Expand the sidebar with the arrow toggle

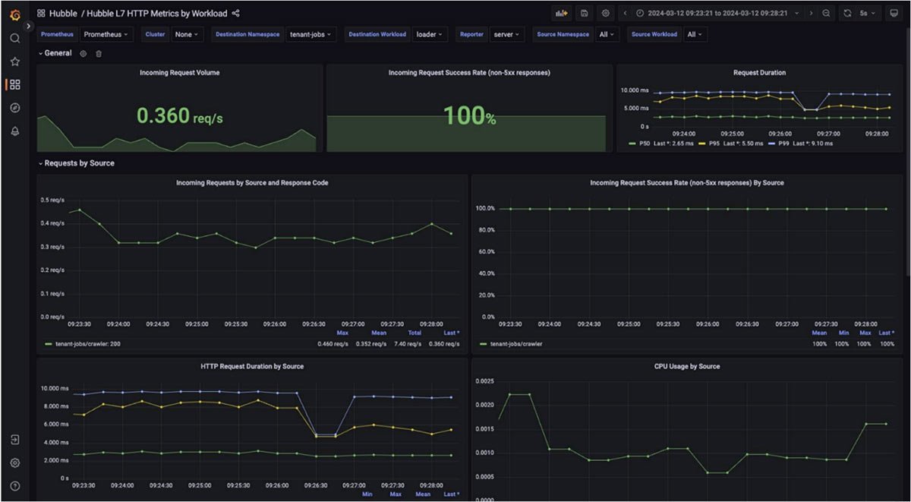29,26
